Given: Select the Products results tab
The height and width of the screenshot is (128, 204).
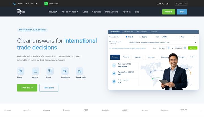Looking at the screenshot, I should (126, 57).
